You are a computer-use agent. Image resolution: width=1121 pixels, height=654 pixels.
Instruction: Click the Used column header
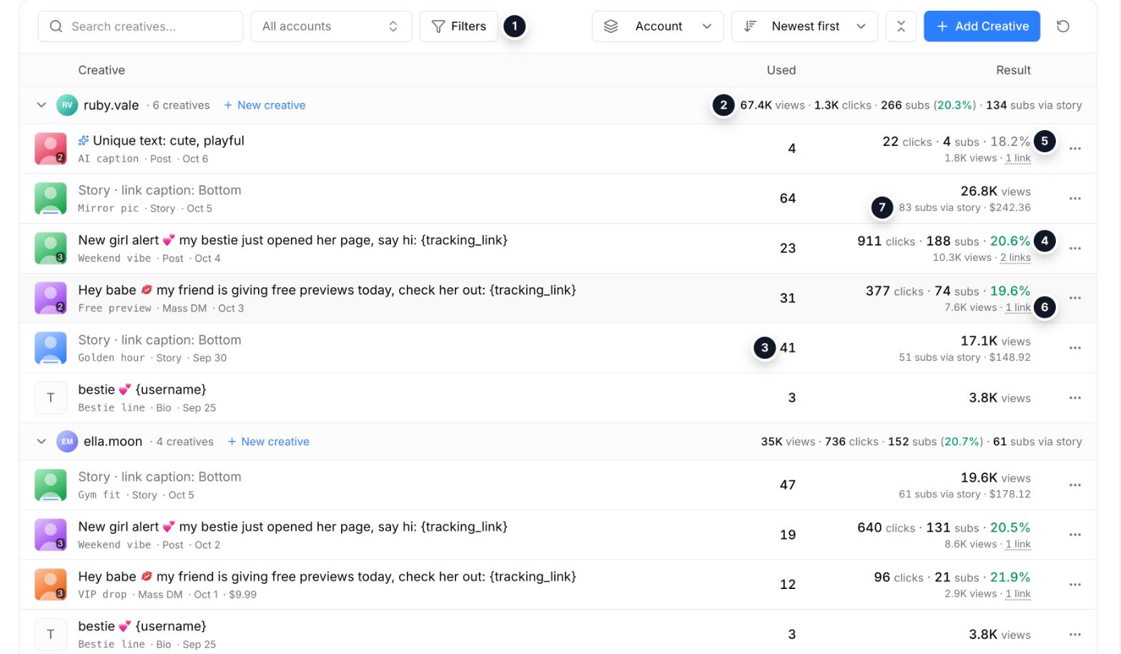[781, 70]
